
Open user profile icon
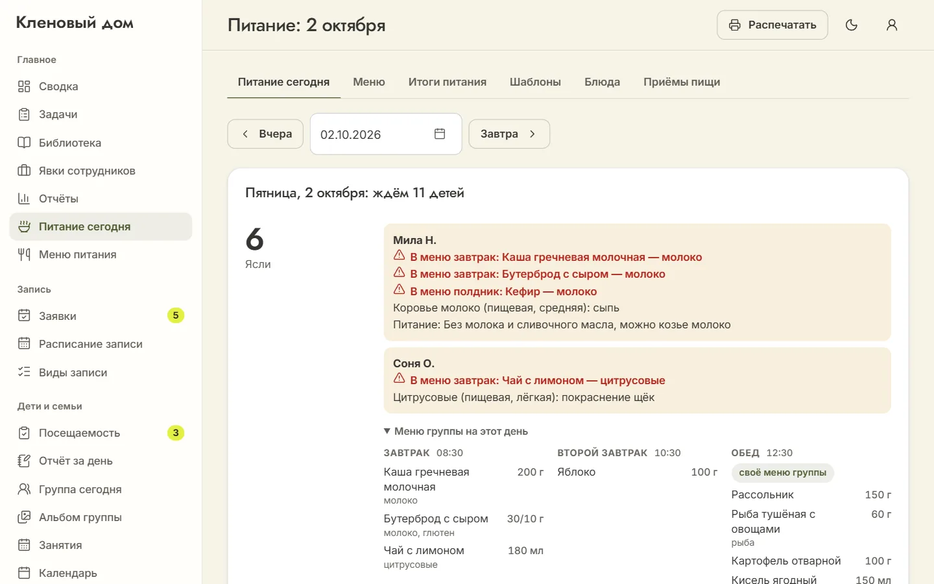[x=892, y=25]
